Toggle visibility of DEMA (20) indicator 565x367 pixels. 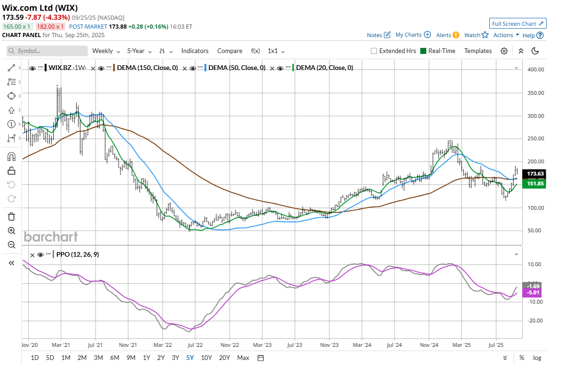(280, 68)
